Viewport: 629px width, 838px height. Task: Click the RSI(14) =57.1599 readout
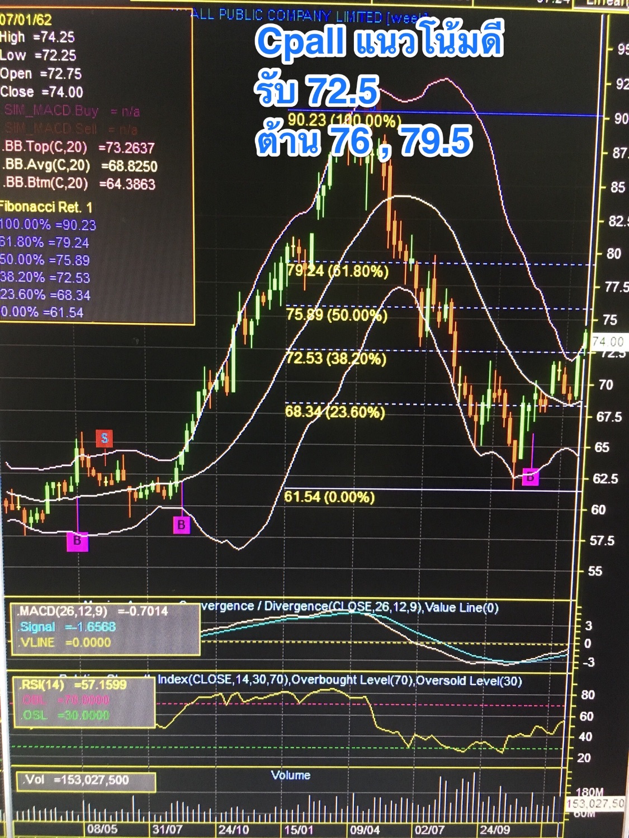pos(73,684)
